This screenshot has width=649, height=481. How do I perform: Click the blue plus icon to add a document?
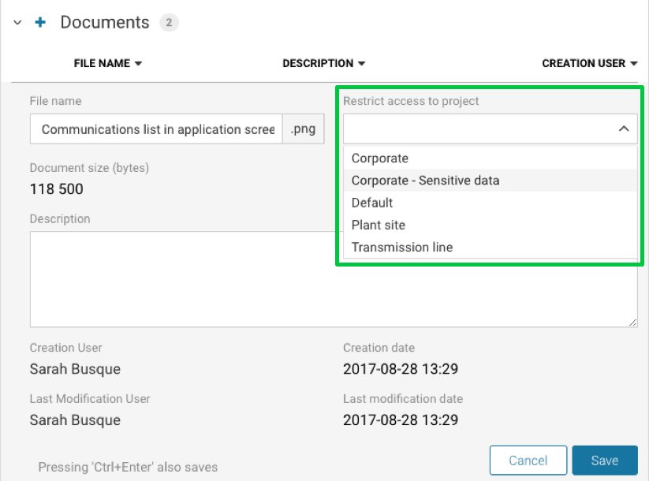(x=40, y=23)
